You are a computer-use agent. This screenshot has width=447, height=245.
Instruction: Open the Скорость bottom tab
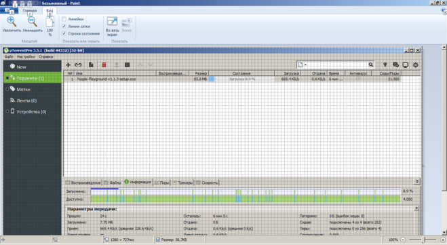pyautogui.click(x=207, y=183)
